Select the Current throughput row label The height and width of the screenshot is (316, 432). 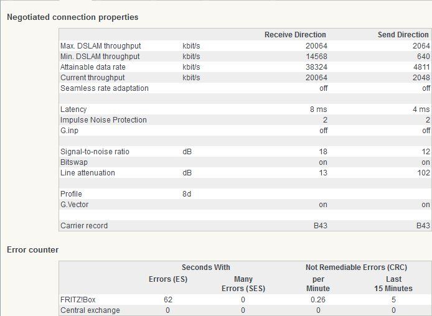pos(92,78)
